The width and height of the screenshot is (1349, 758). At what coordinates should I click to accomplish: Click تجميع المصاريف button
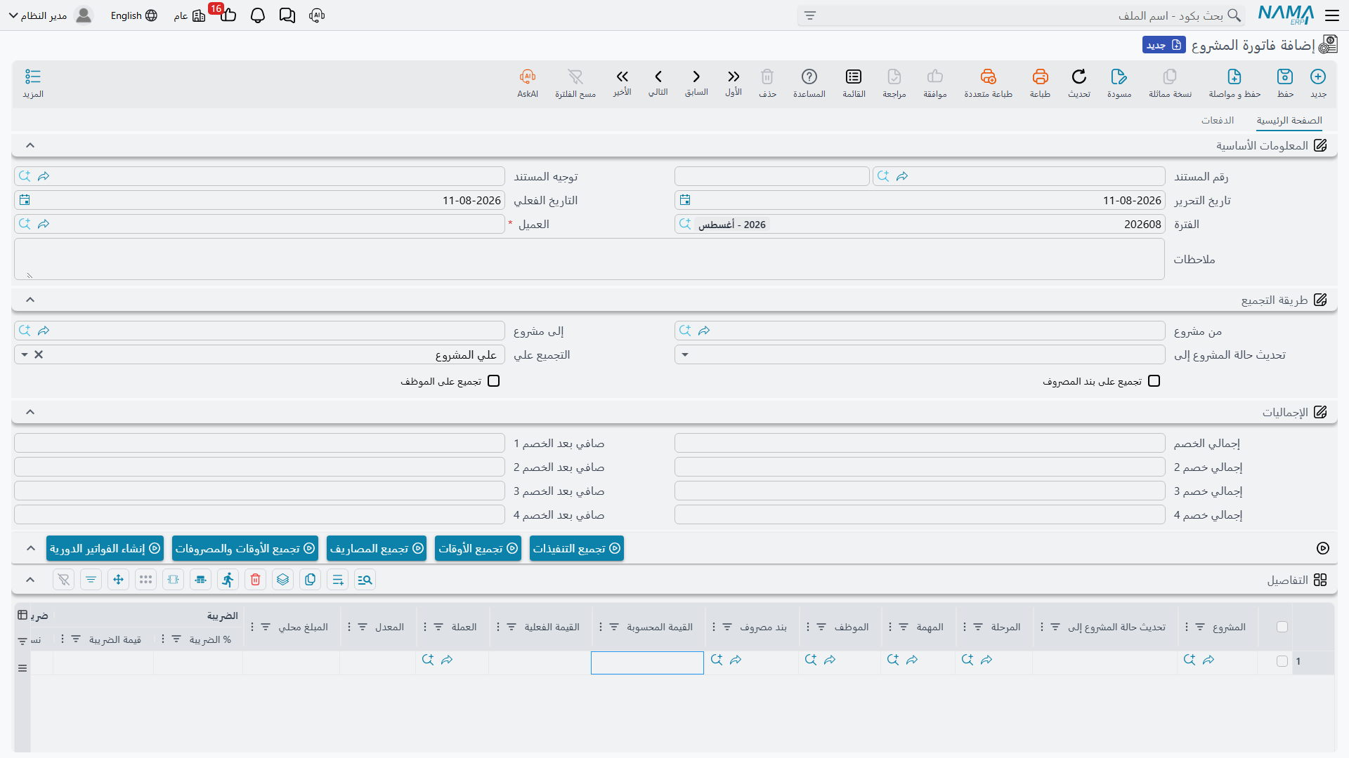click(377, 548)
